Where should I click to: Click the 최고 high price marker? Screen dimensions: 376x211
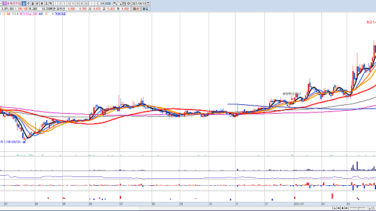[371, 22]
